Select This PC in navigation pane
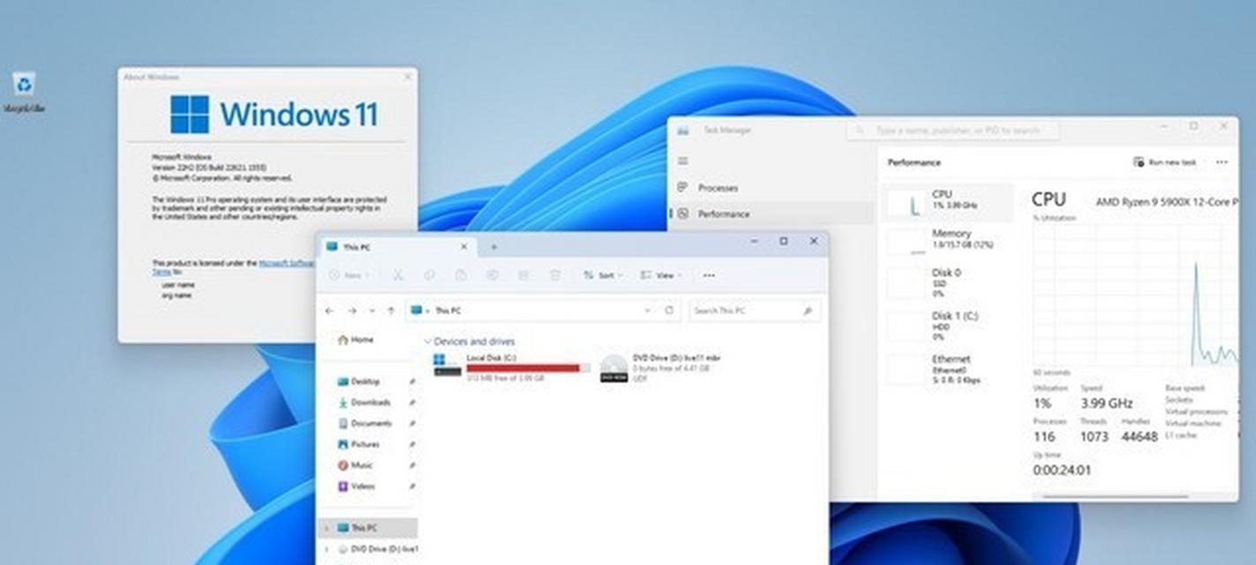This screenshot has width=1256, height=565. tap(368, 528)
